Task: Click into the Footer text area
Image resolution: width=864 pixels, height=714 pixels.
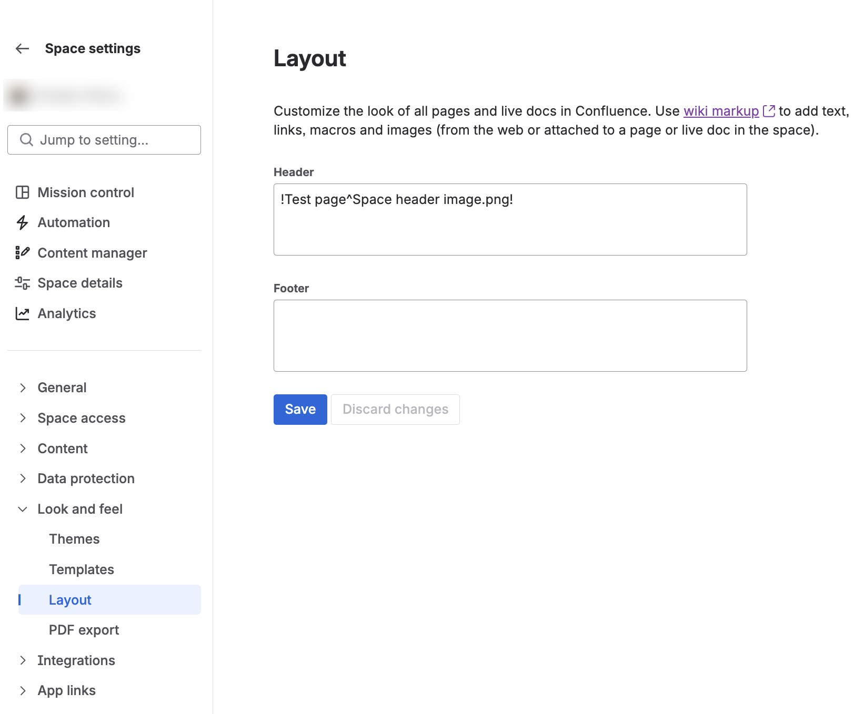Action: pyautogui.click(x=510, y=335)
